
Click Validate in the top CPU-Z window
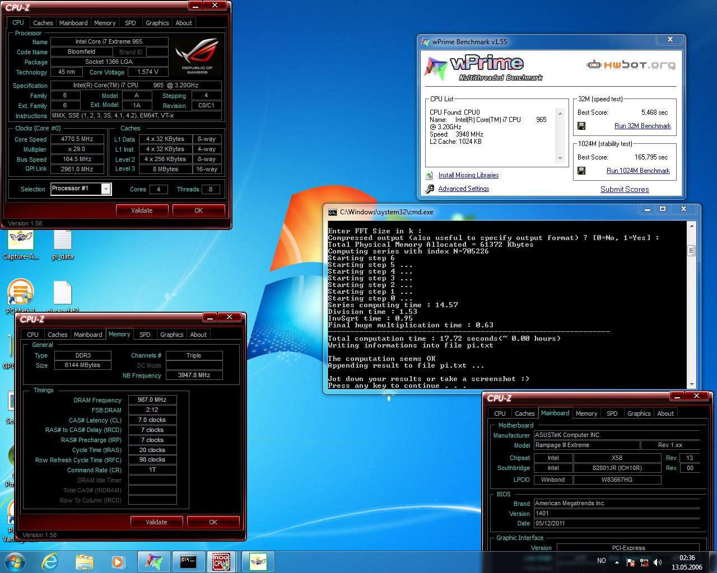coord(142,210)
